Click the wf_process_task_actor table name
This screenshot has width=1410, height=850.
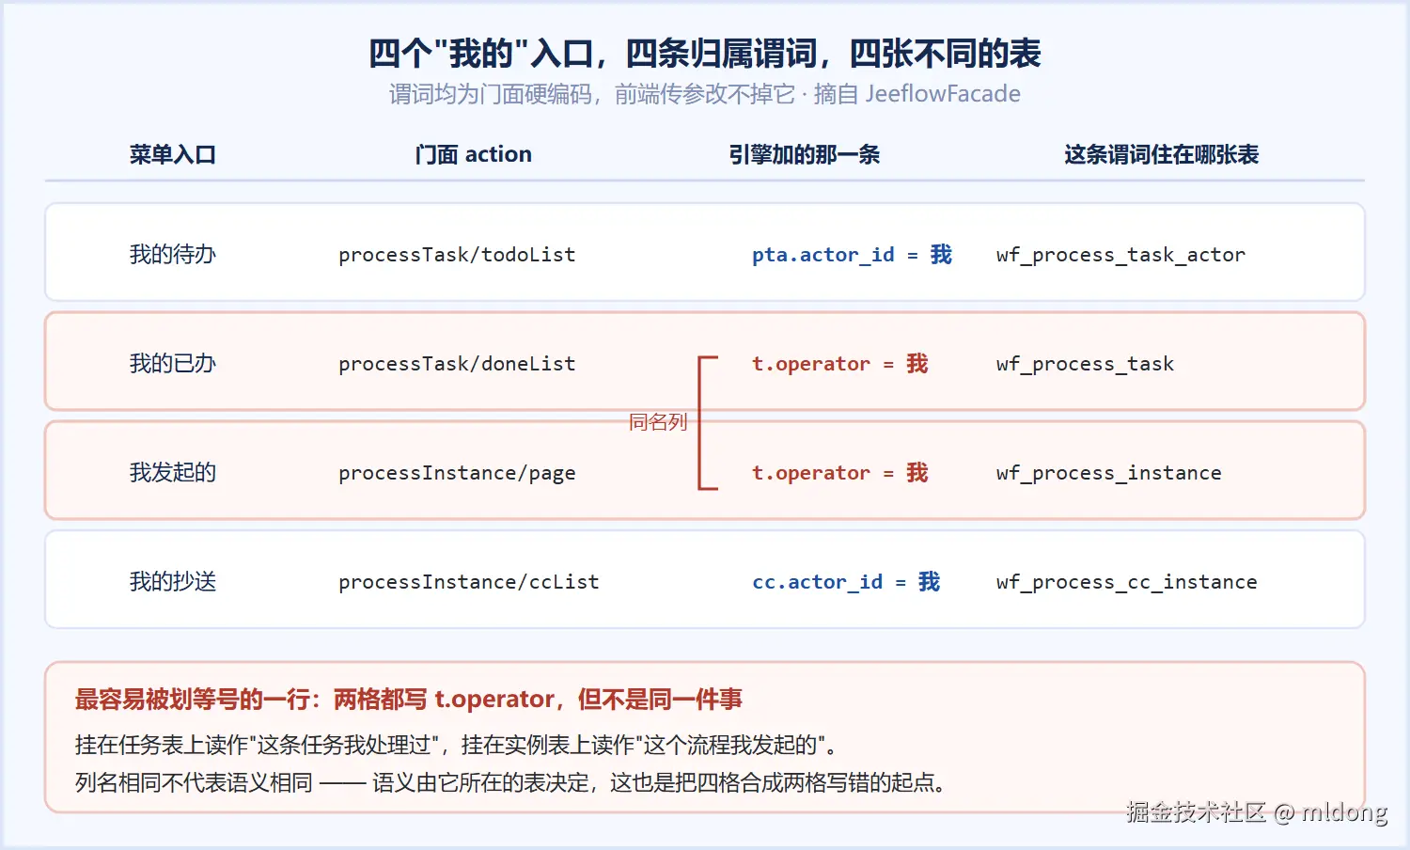point(1120,255)
